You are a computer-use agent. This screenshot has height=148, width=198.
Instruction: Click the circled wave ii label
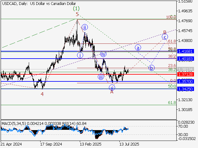(x=85, y=27)
